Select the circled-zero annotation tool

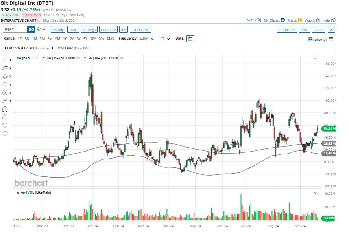pos(4,92)
